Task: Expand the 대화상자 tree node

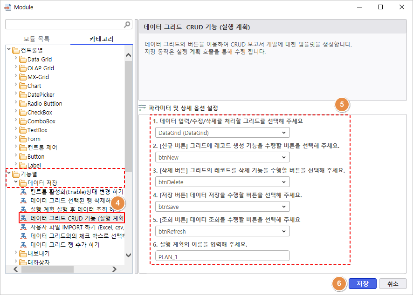Action: click(16, 261)
